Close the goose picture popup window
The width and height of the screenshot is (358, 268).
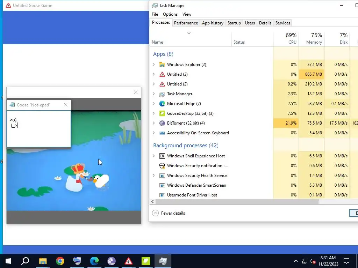tap(136, 92)
